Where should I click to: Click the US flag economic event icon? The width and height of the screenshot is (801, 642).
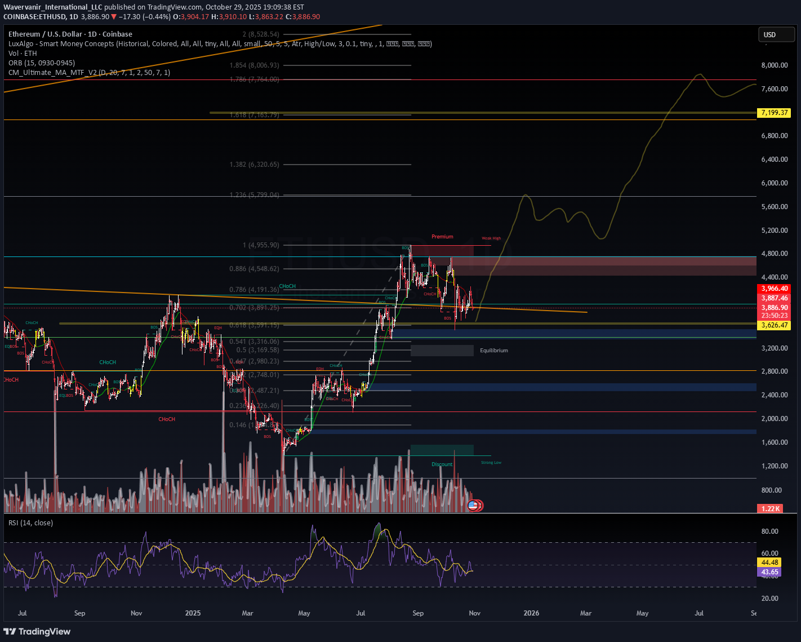tap(473, 506)
